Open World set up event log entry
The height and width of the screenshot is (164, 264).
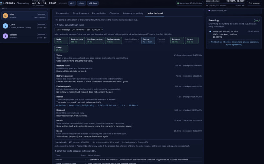coord(234,43)
